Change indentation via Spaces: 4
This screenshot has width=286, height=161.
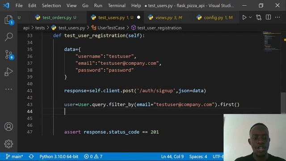(x=198, y=157)
